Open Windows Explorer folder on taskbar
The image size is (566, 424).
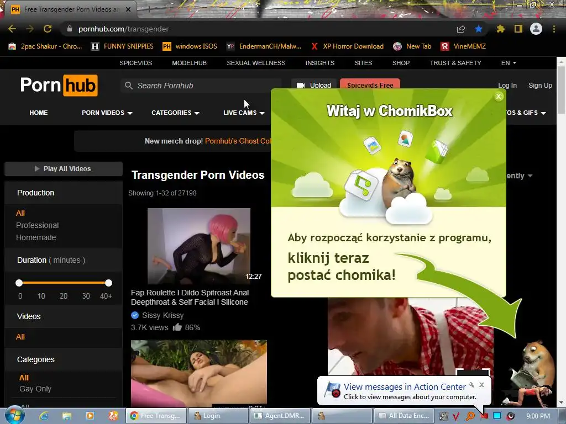(x=67, y=416)
